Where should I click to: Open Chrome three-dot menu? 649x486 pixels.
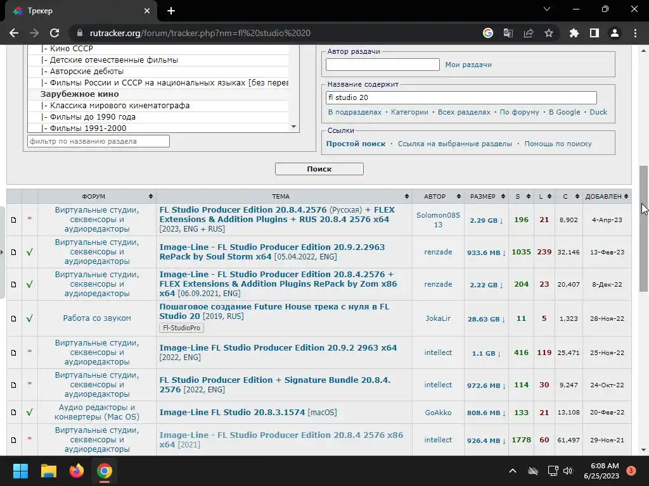635,33
